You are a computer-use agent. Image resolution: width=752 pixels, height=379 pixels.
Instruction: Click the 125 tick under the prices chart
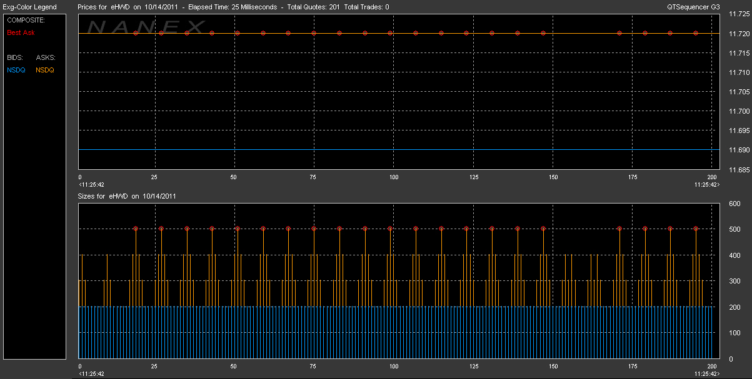[474, 177]
